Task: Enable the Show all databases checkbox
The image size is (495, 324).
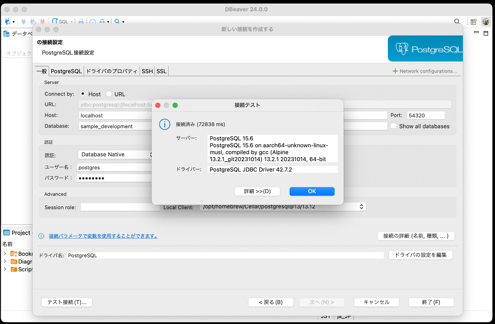Action: tap(394, 126)
